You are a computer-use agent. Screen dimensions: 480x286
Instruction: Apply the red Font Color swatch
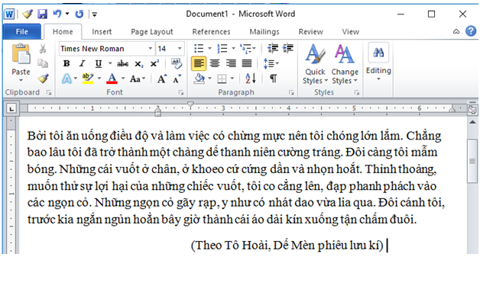pyautogui.click(x=112, y=79)
